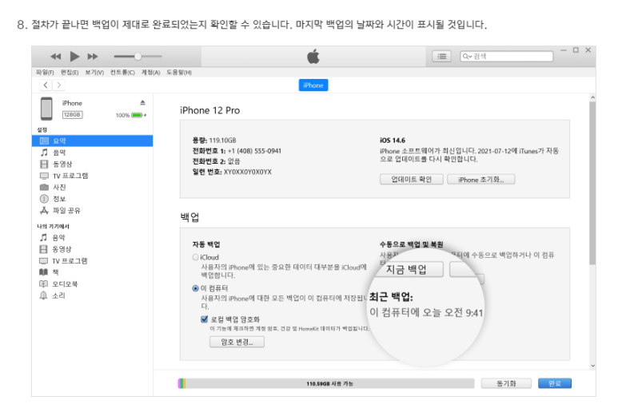The image size is (618, 420).
Task: Click the fast-forward playback button
Action: tap(93, 56)
